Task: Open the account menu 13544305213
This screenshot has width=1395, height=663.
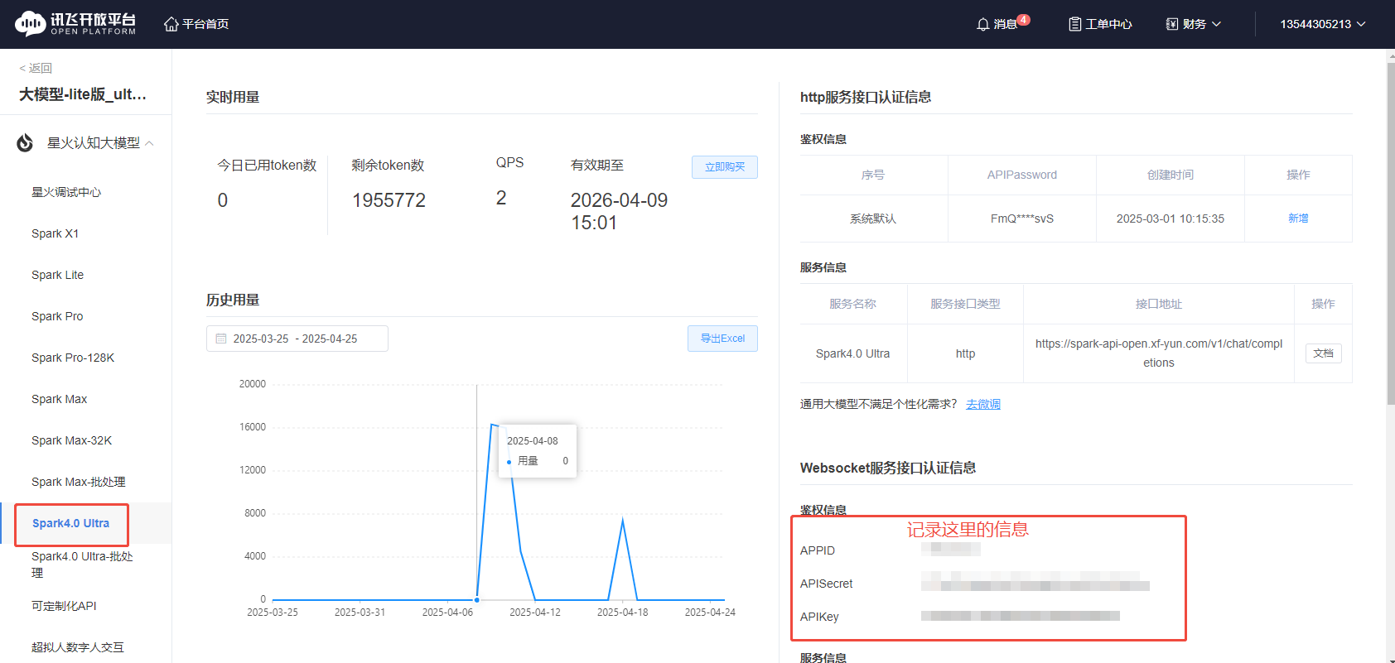Action: 1323,24
